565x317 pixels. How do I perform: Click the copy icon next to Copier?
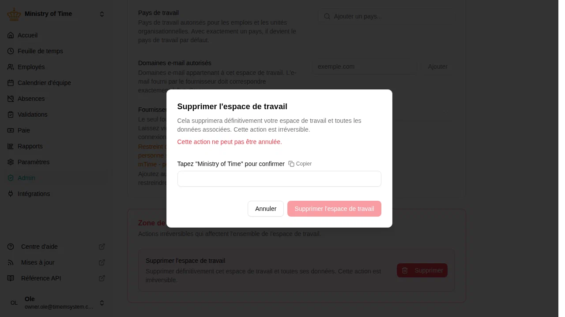click(291, 164)
